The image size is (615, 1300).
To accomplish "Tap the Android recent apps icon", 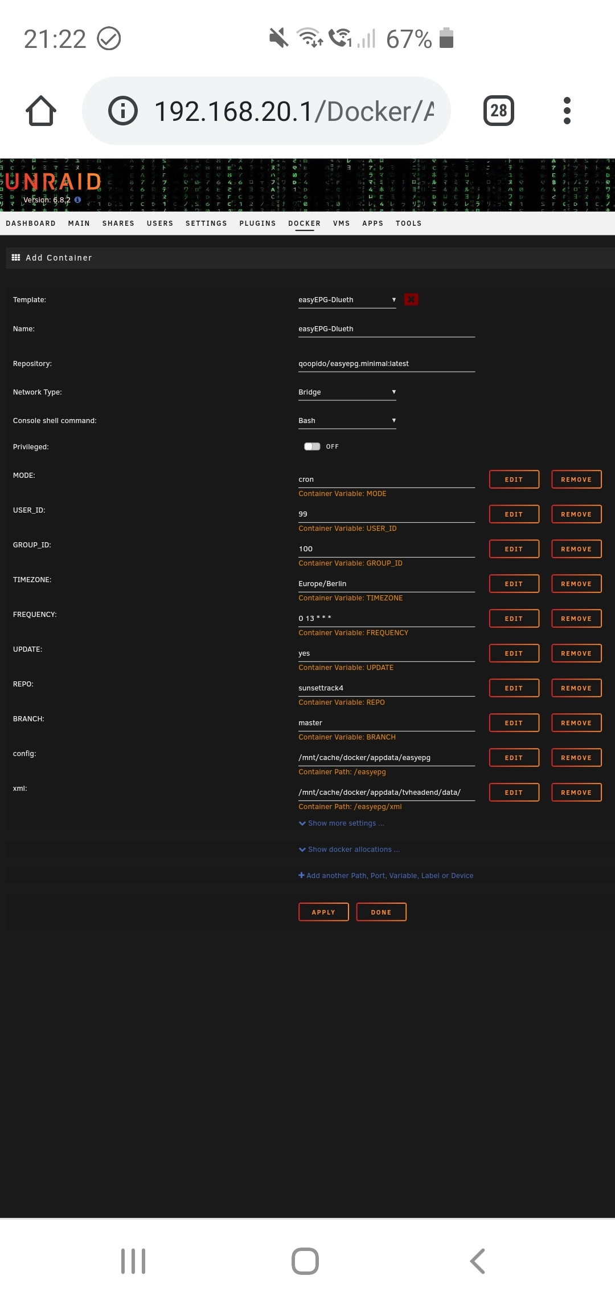I will [x=133, y=1261].
